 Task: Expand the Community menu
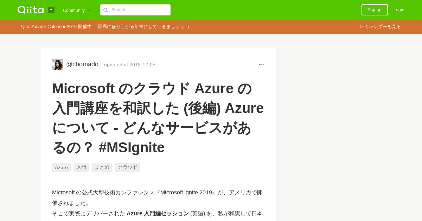(x=77, y=10)
